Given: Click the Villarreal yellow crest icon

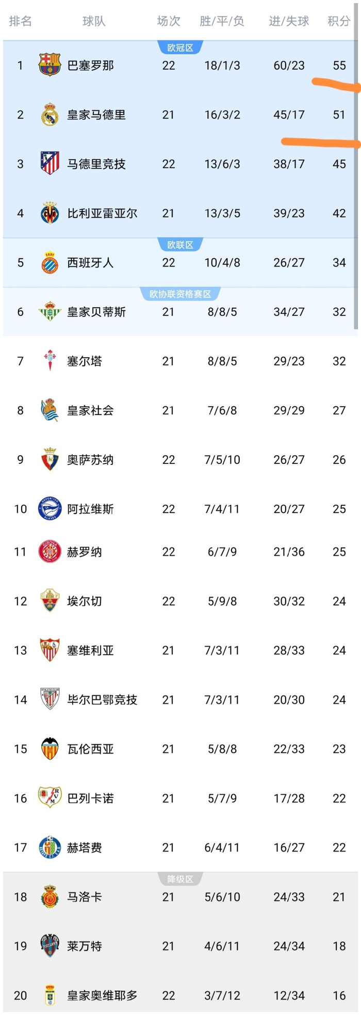Looking at the screenshot, I should pos(50,213).
